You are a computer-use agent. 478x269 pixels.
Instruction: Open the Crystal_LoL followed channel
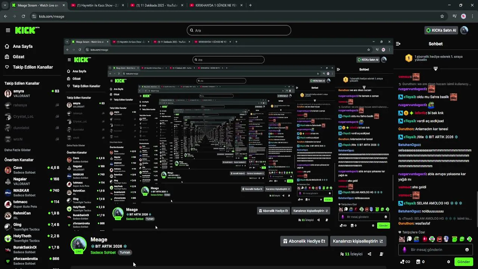coord(32,117)
